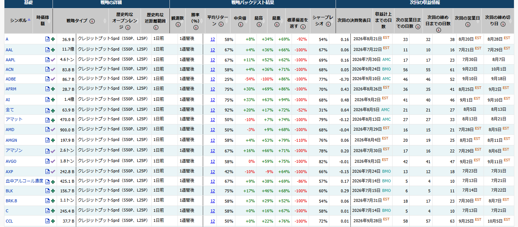The width and height of the screenshot is (518, 227).
Task: Select the -110% value in AMGN row
Action: click(301, 140)
